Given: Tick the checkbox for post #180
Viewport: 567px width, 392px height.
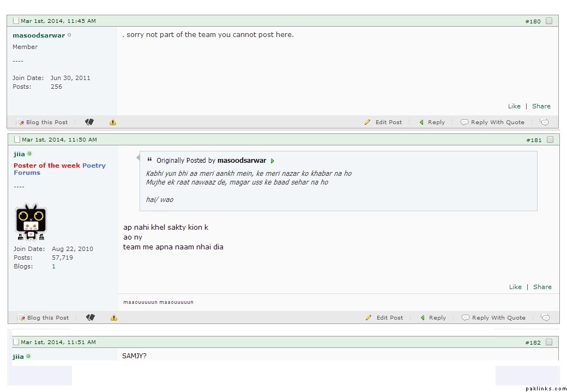Looking at the screenshot, I should click(549, 21).
